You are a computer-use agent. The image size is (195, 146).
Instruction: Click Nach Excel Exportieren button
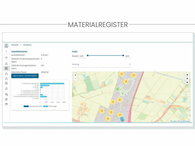pos(25,76)
